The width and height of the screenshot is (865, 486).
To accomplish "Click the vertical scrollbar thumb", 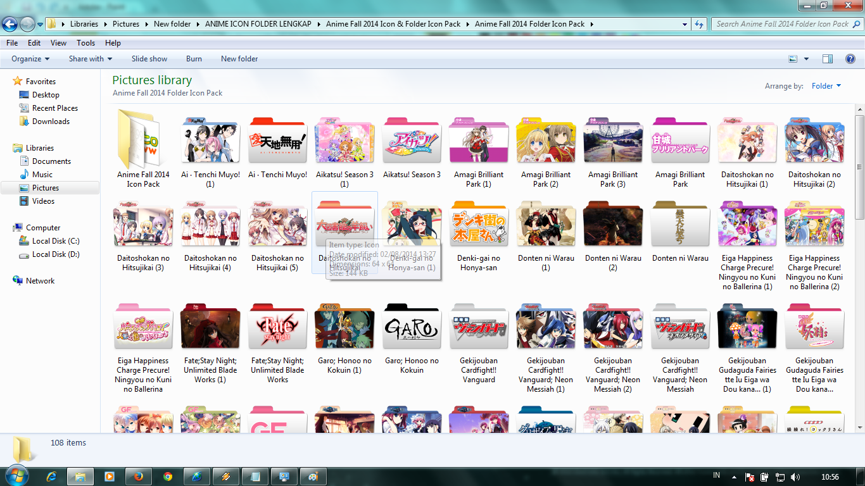I will click(859, 166).
